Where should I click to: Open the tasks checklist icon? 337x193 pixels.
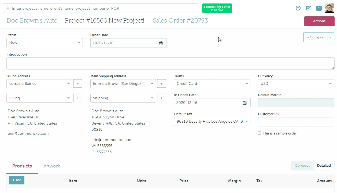point(308,8)
